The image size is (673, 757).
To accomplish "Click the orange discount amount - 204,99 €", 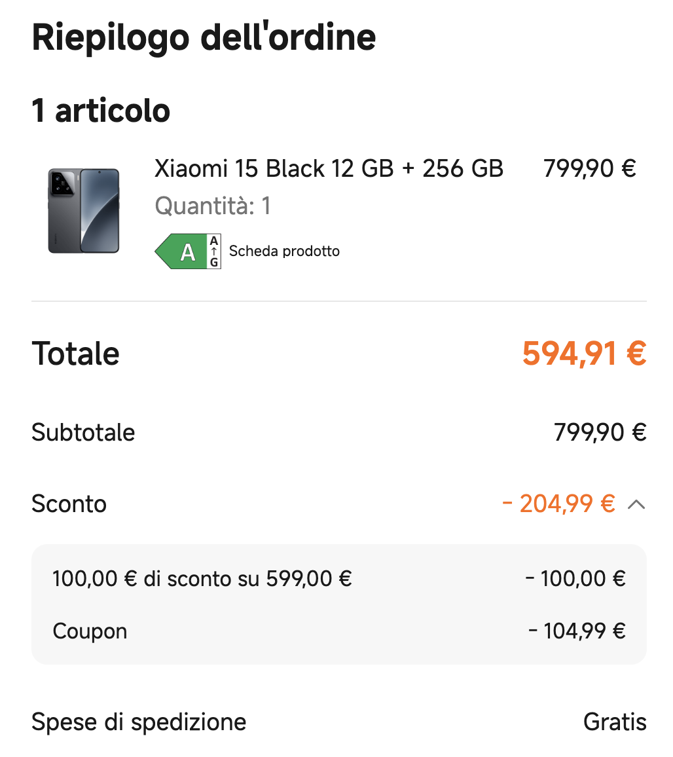I will coord(558,504).
